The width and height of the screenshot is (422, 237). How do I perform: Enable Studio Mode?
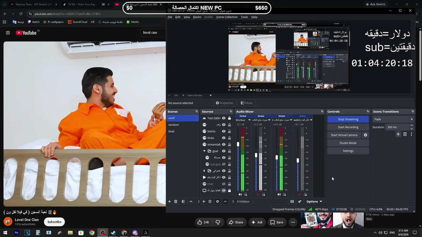pyautogui.click(x=348, y=143)
